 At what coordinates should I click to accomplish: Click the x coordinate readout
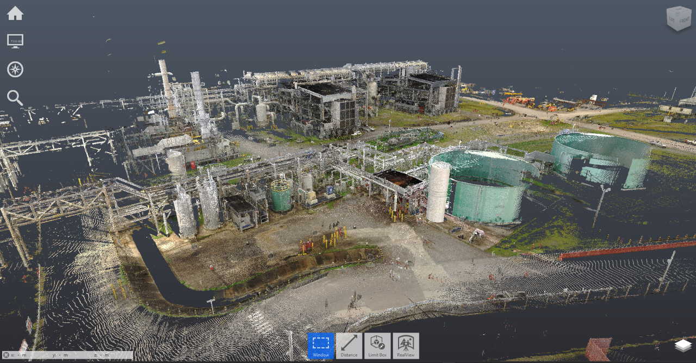(19, 355)
